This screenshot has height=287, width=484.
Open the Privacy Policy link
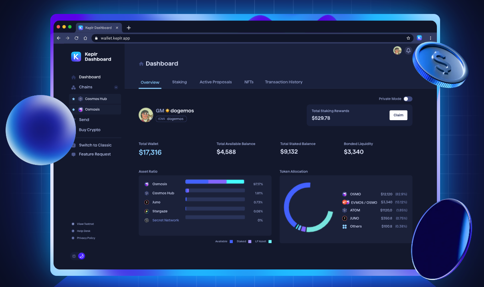tap(86, 238)
